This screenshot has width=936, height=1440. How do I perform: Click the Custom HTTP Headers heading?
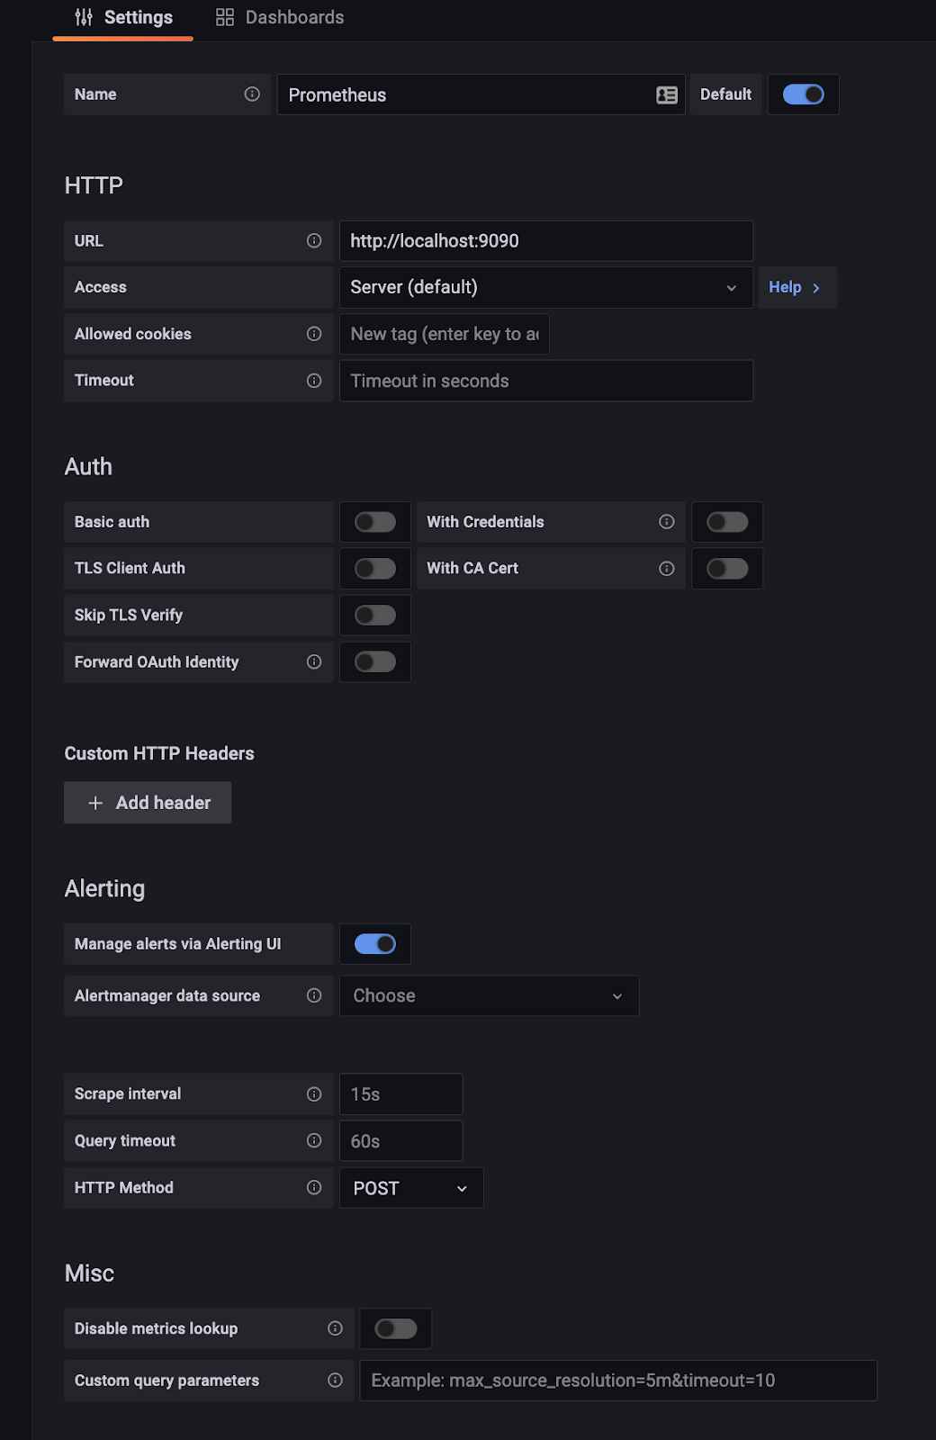159,753
